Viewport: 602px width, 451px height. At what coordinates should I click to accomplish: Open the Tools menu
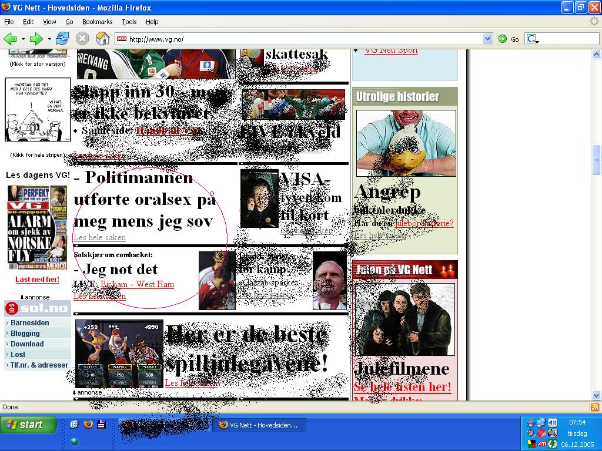[x=129, y=22]
